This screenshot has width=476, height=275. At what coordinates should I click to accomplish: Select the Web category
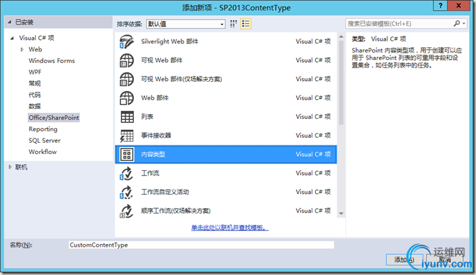(x=36, y=49)
